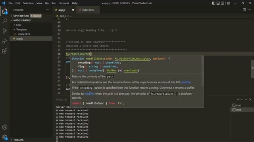The height and width of the screenshot is (142, 254).
Task: Expand the Timeline section
Action: [x=18, y=140]
